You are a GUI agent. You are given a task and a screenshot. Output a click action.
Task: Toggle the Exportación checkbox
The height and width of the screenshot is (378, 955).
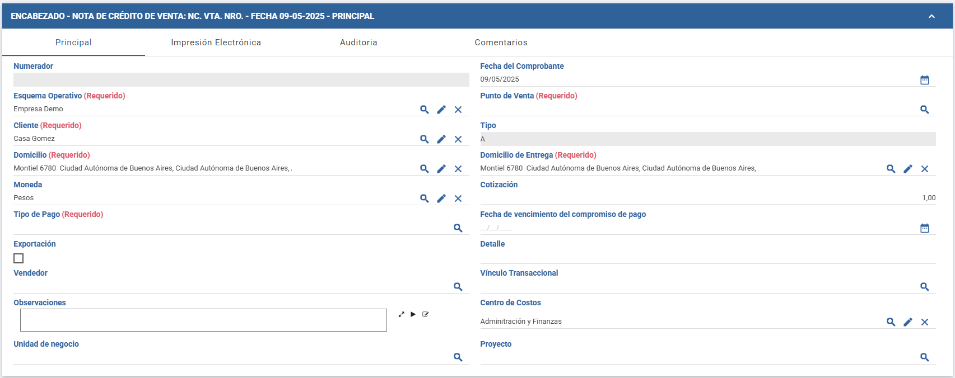18,258
